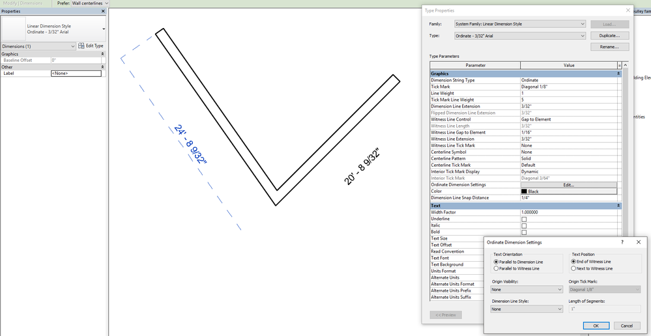Click the Label <None> input field
Image resolution: width=651 pixels, height=336 pixels.
coord(76,74)
